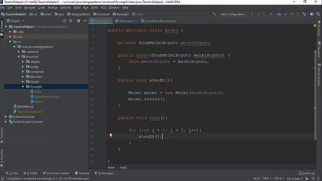Close the Asker.java editor tab
Viewport: 322px width, 181px height.
pos(110,21)
